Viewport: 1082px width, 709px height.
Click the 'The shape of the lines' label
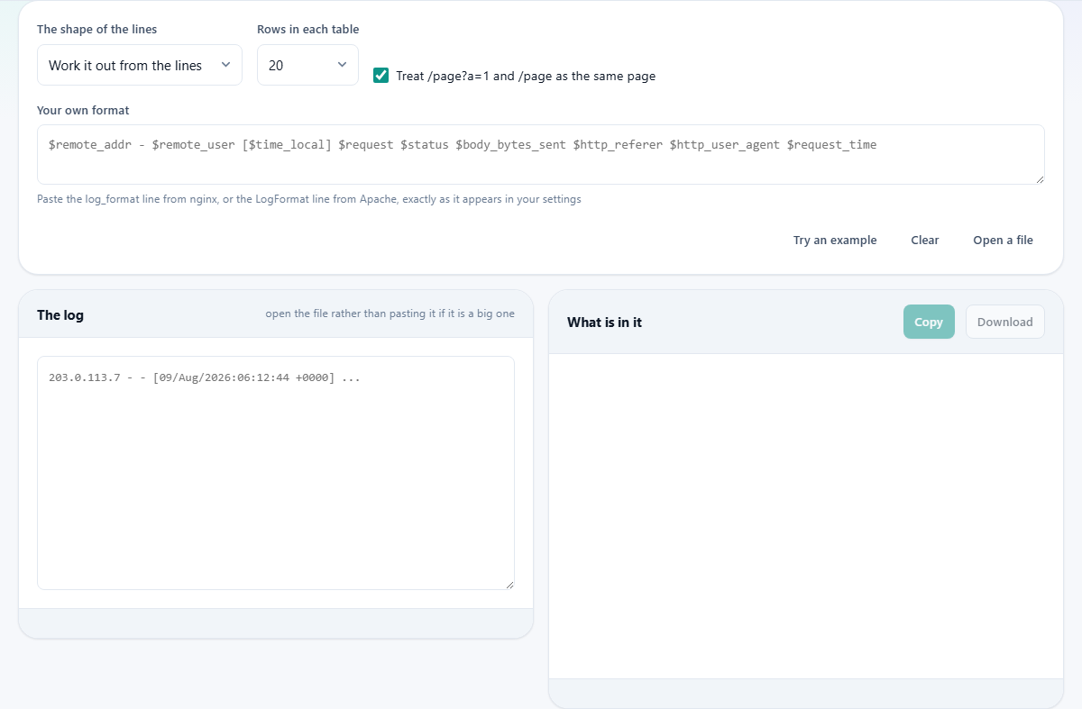click(96, 29)
